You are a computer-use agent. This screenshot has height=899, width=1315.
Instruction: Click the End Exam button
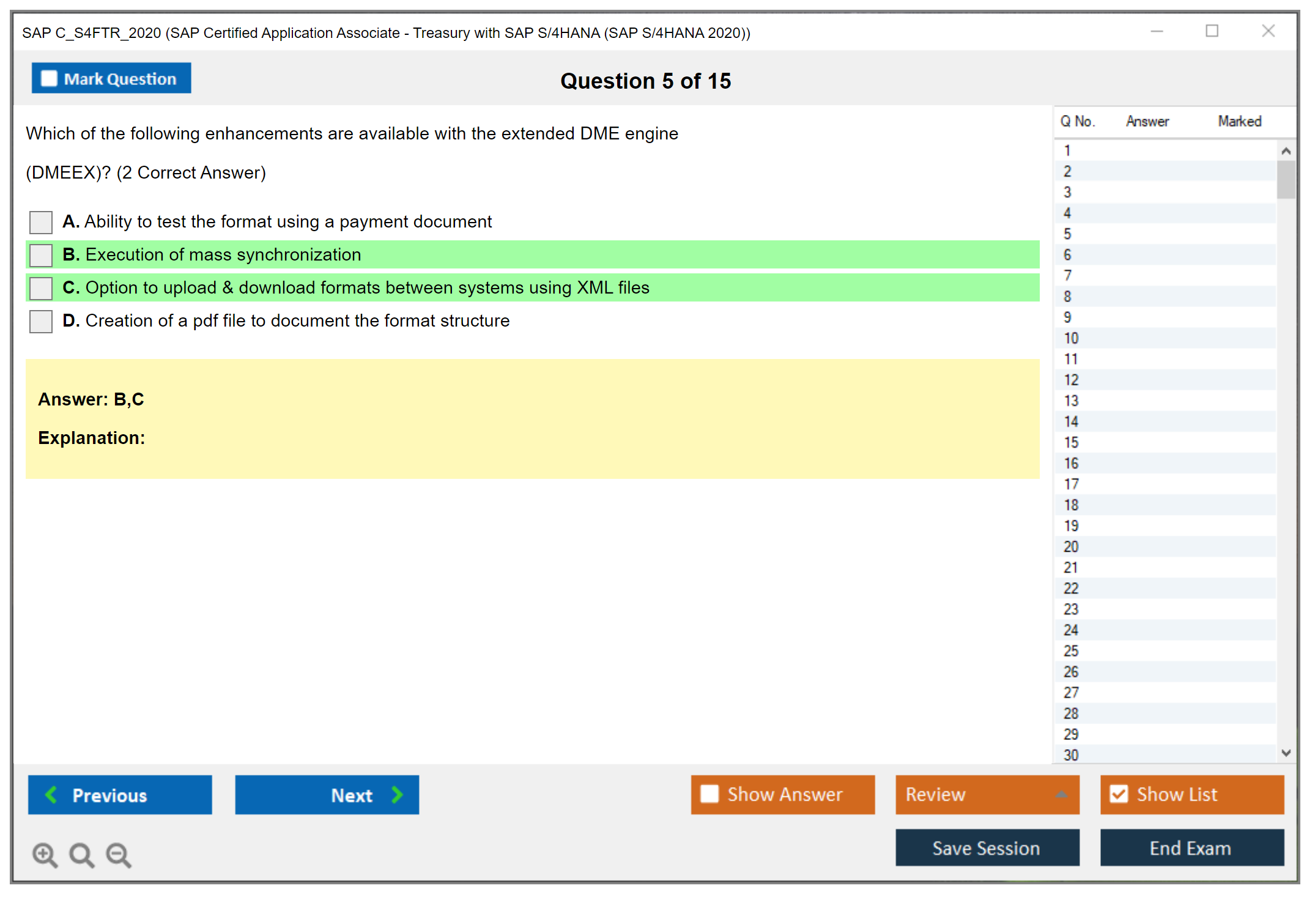[1191, 848]
